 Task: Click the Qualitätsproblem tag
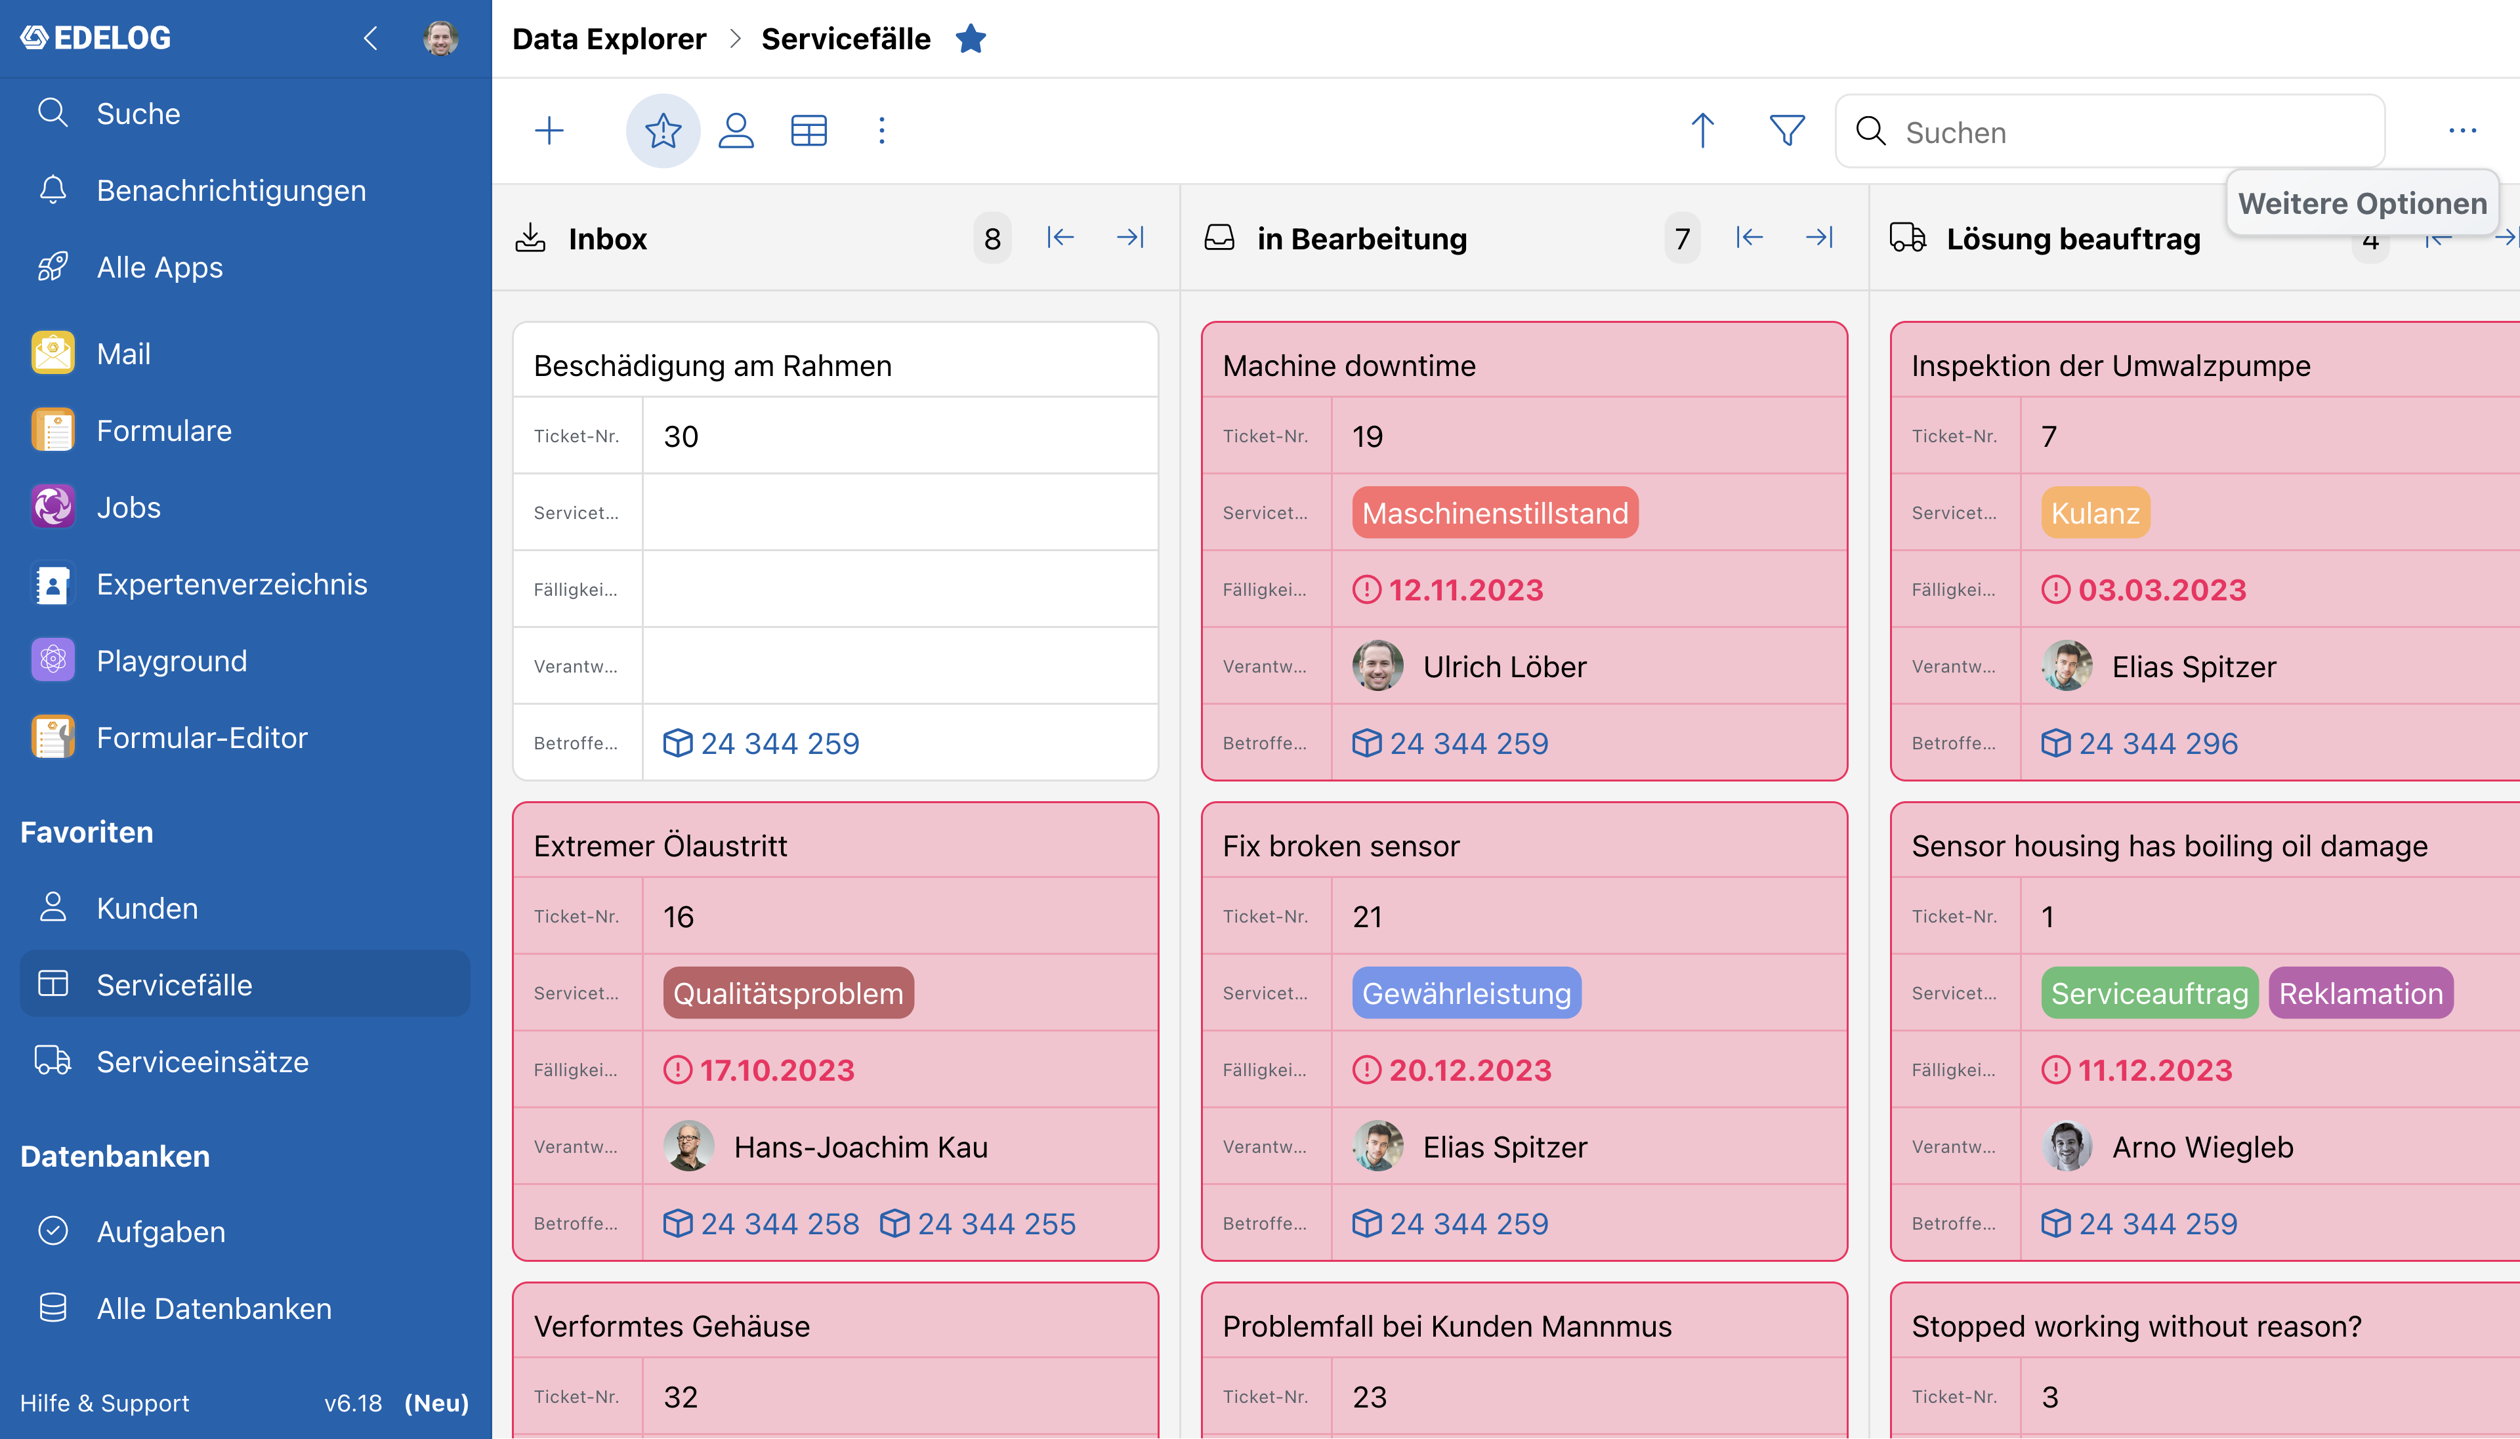point(789,993)
